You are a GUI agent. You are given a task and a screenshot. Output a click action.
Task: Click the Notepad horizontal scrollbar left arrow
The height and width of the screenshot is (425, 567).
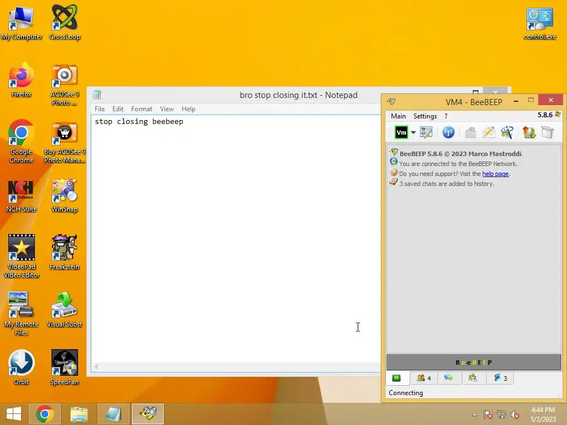[x=96, y=366]
